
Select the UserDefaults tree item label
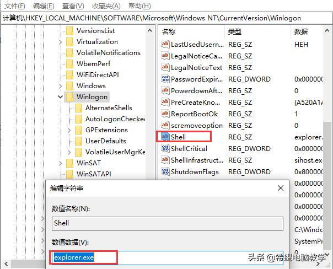pyautogui.click(x=105, y=141)
